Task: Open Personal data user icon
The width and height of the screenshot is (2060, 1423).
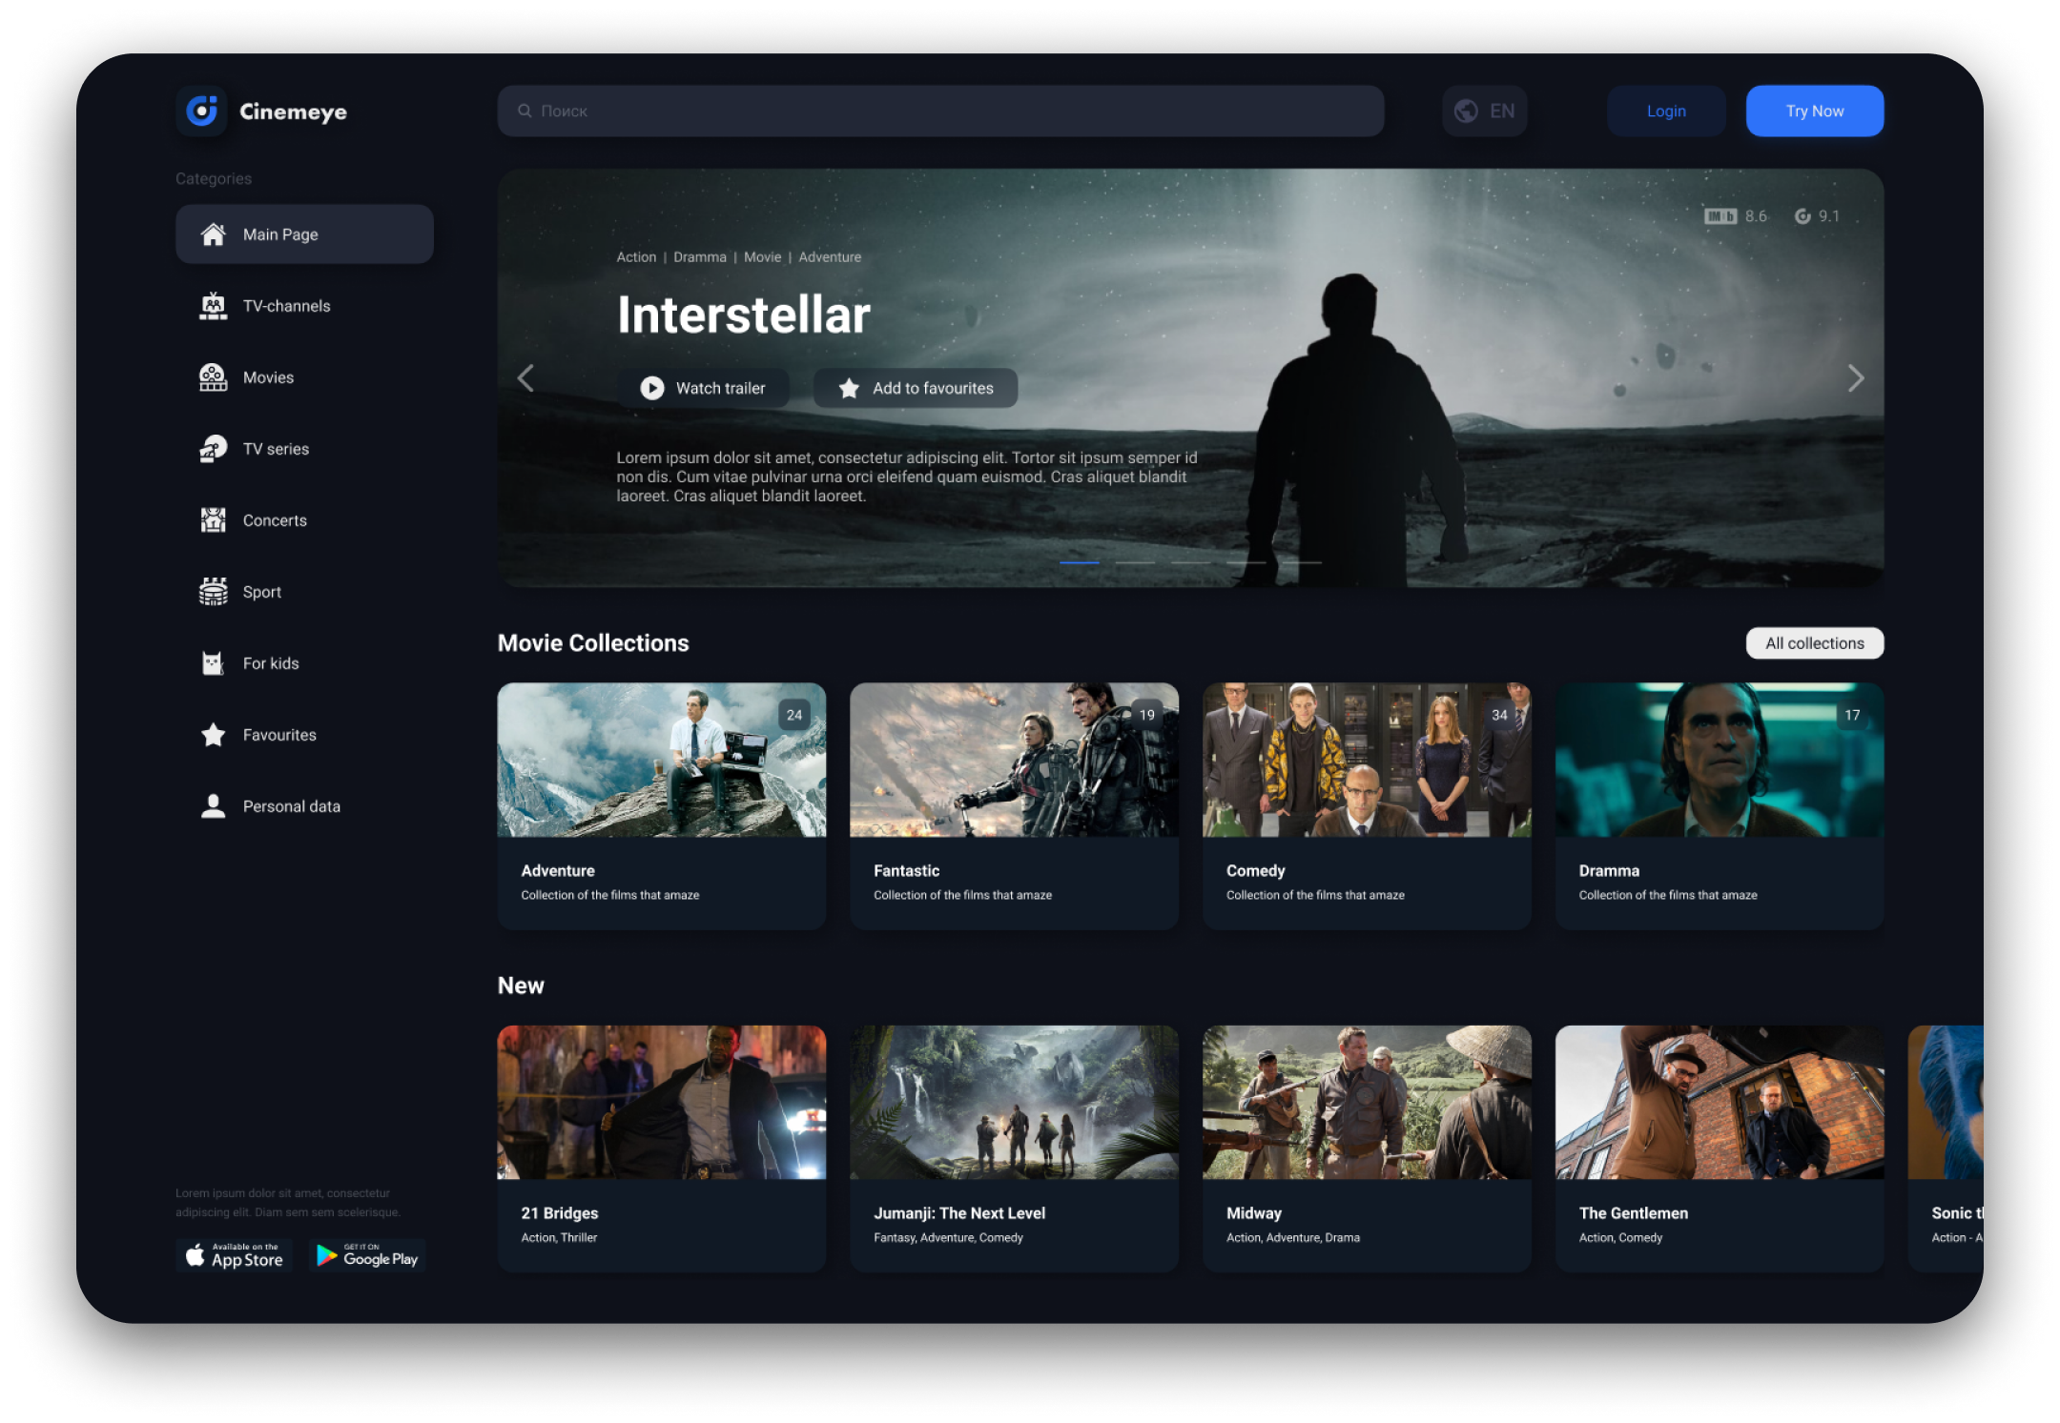Action: (x=213, y=806)
